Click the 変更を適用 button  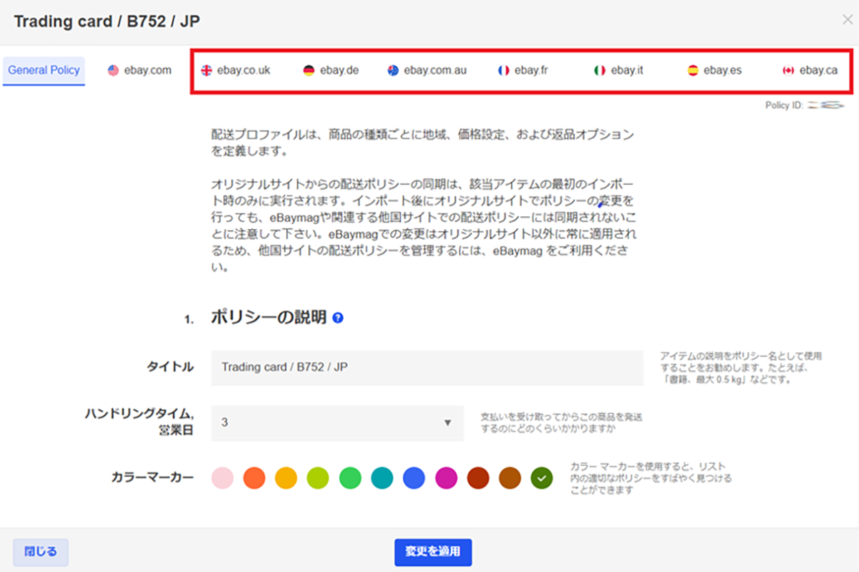[433, 552]
